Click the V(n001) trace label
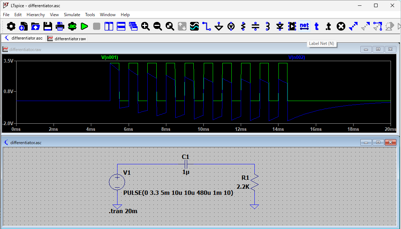This screenshot has height=229, width=401. click(110, 57)
